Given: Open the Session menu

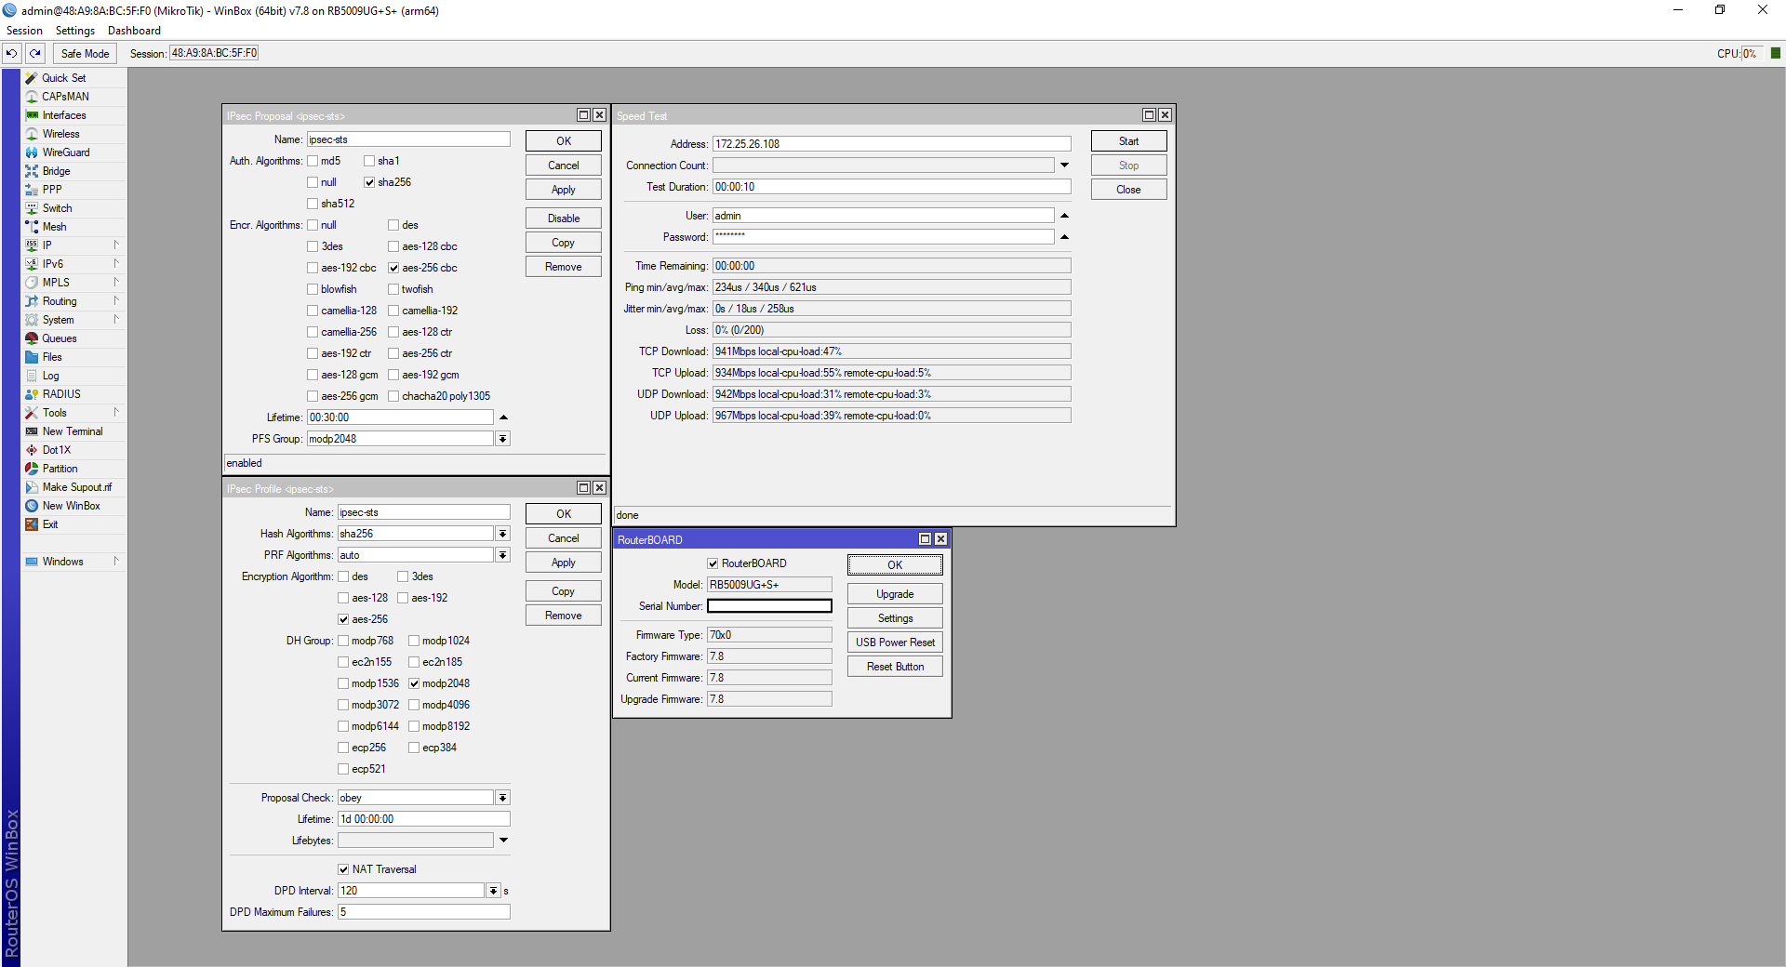Looking at the screenshot, I should (x=24, y=31).
